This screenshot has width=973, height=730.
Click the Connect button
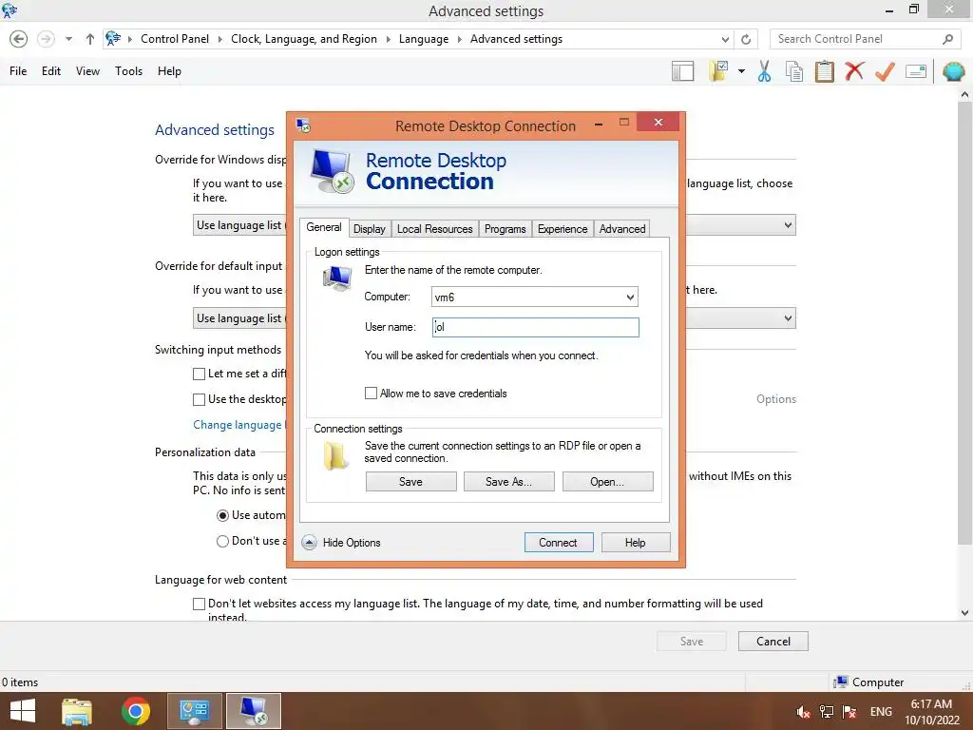point(559,543)
